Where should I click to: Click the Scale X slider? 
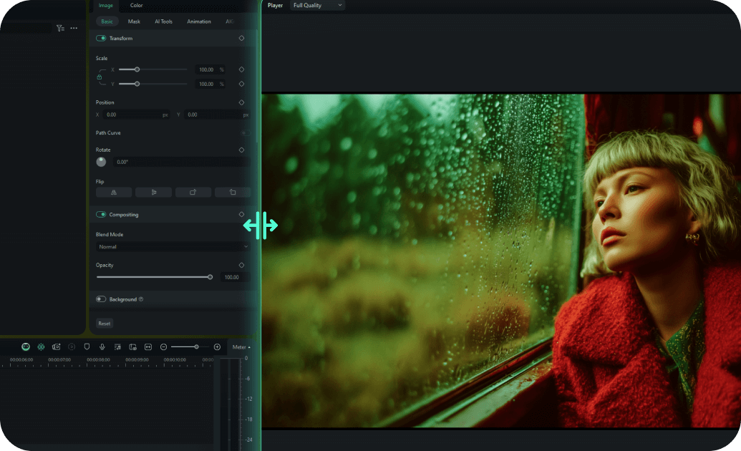(x=153, y=69)
